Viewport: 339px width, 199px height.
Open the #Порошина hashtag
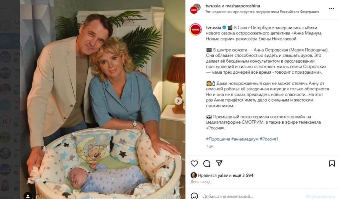[218, 139]
